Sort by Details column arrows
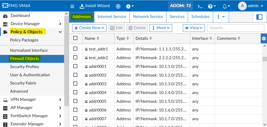This screenshot has width=267, height=127. [151, 38]
